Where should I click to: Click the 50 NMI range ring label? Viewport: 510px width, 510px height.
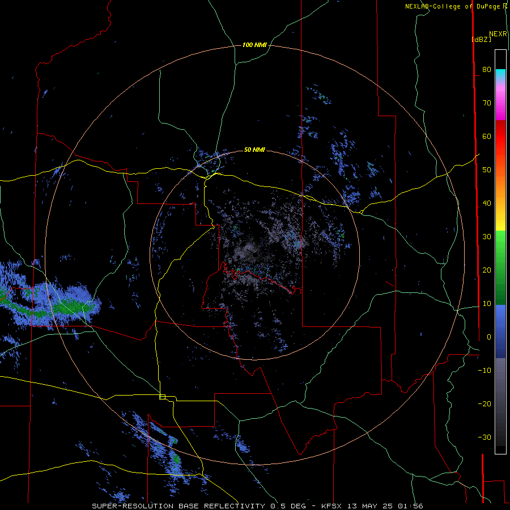click(254, 150)
